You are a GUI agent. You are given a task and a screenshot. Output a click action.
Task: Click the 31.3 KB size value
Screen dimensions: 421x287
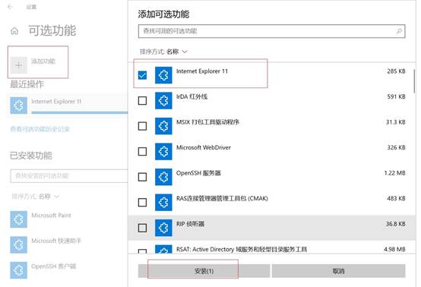(395, 122)
